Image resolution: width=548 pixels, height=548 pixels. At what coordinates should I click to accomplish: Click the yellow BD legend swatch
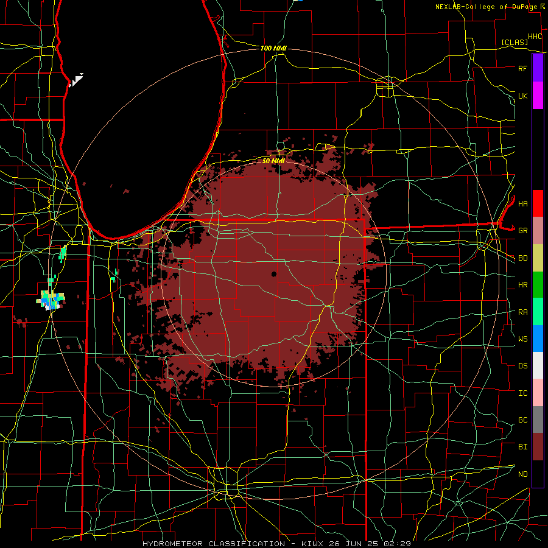click(538, 258)
